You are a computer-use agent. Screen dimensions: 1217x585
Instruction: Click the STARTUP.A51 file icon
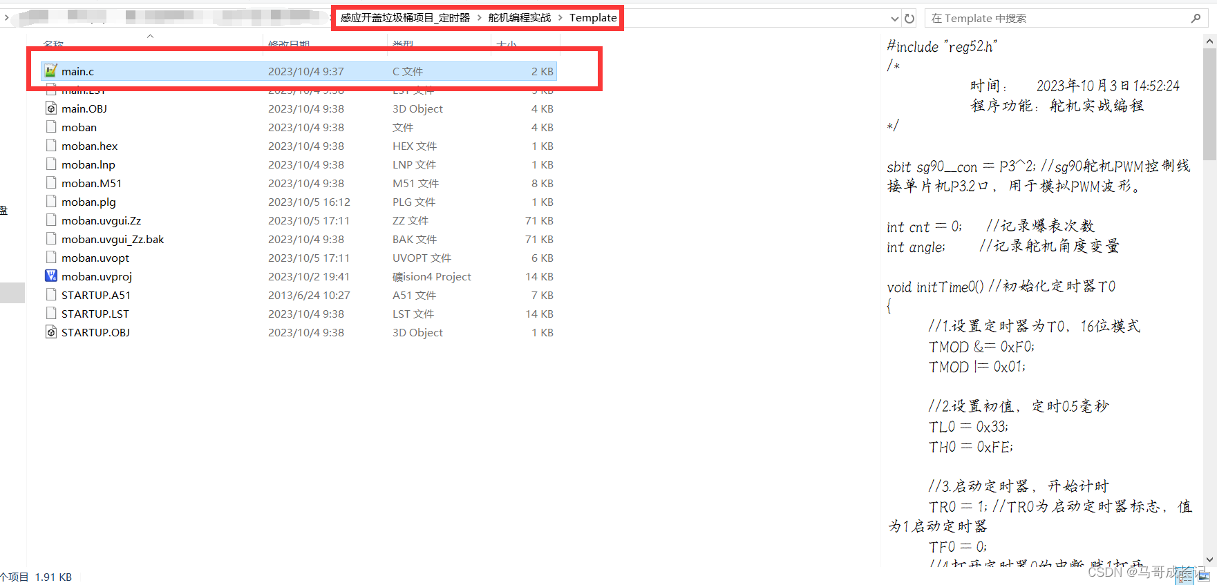tap(50, 294)
